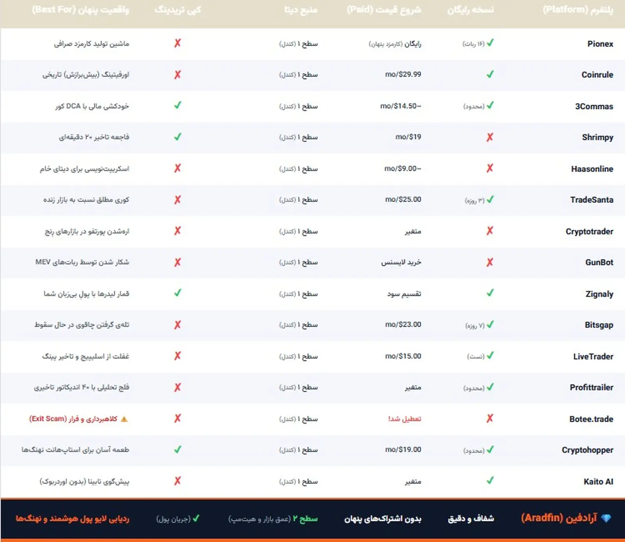Viewport: 625px width, 542px height.
Task: Click the red X in Haasonline's free version cell
Action: [x=490, y=168]
